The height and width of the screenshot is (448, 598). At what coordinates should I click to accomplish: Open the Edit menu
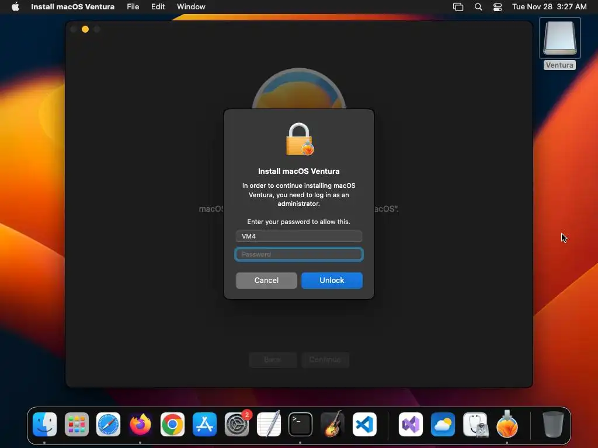tap(158, 7)
